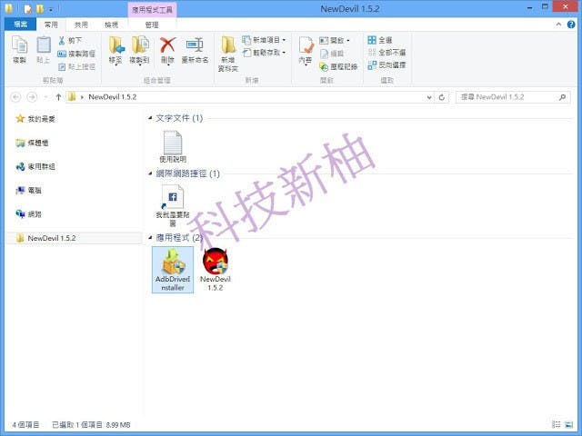
Task: Collapse the applications group
Action: [x=150, y=237]
